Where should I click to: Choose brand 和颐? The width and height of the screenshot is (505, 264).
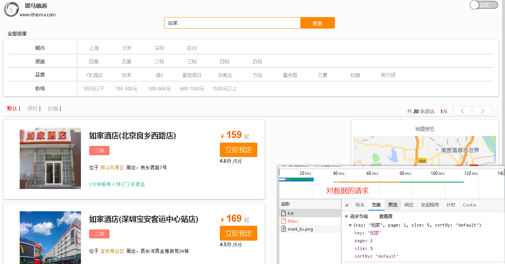[x=355, y=75]
